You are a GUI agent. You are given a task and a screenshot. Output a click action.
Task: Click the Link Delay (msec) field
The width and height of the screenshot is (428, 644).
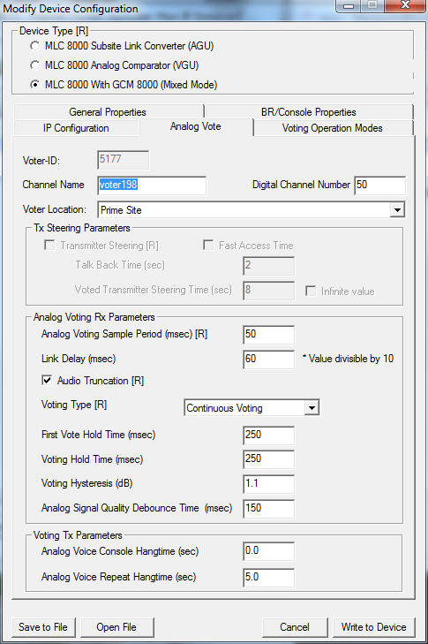(269, 359)
